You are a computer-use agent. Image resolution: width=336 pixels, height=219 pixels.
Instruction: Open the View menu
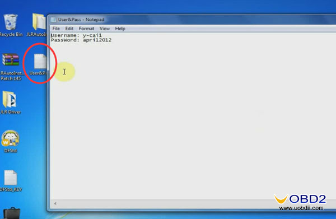click(x=105, y=29)
